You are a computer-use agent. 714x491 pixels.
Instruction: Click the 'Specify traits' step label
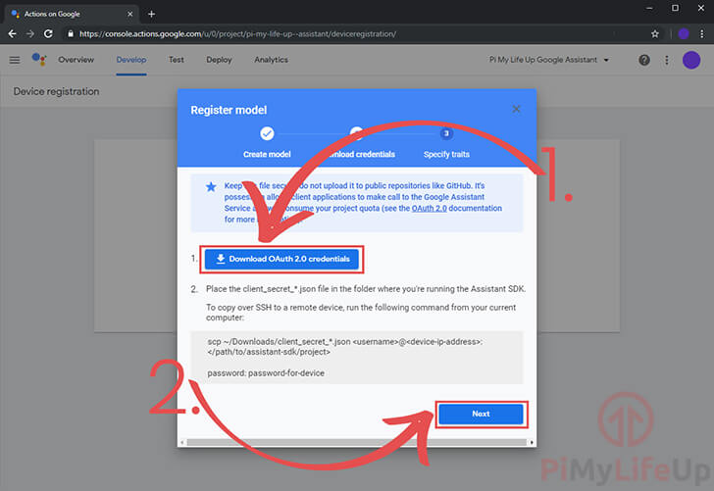point(446,154)
